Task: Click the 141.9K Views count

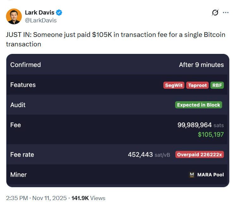Action: coord(88,198)
